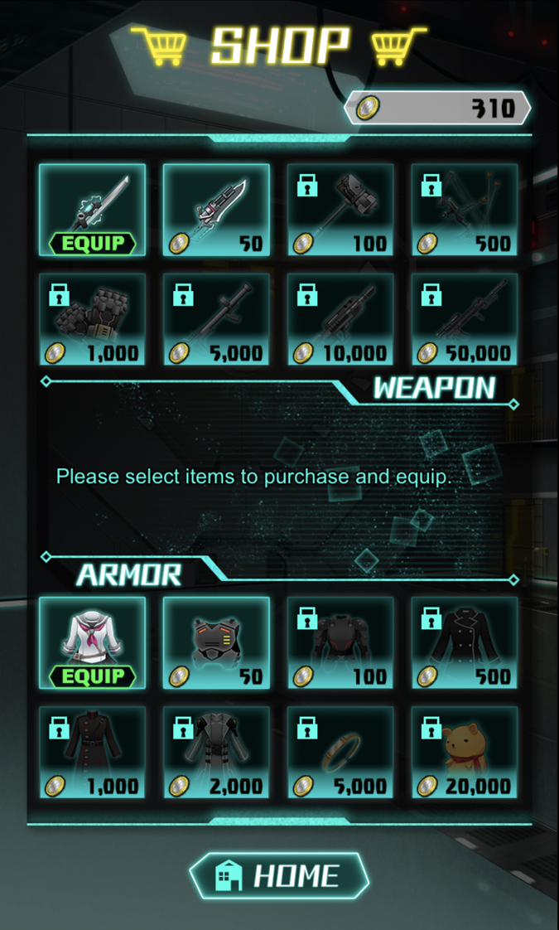This screenshot has height=930, width=559.
Task: Select the locked black coat for 500
Action: 465,643
